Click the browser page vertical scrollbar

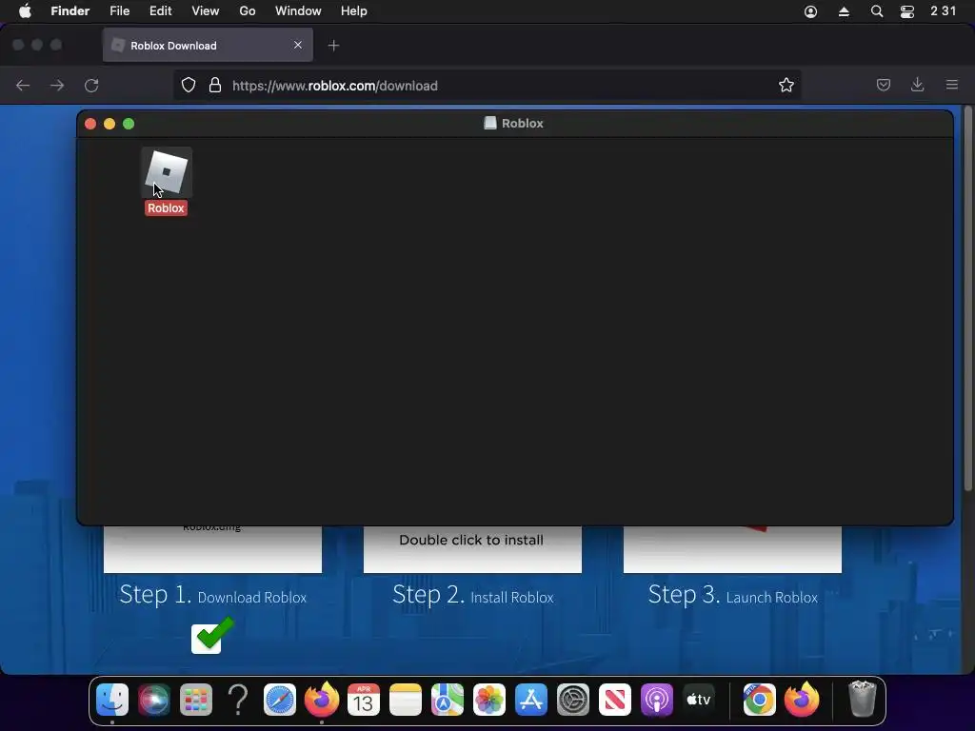(968, 298)
